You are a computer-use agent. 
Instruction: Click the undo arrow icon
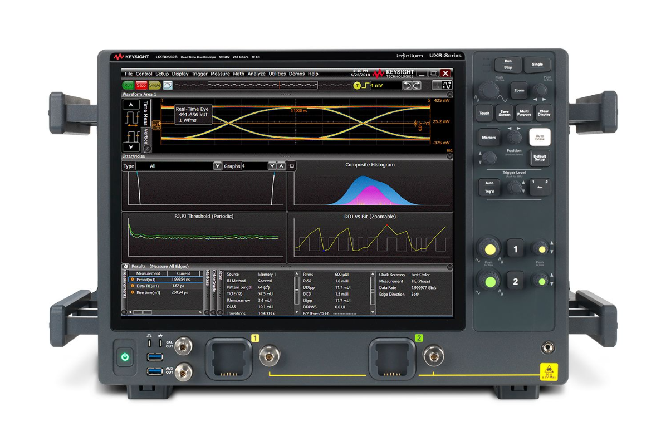click(x=407, y=85)
